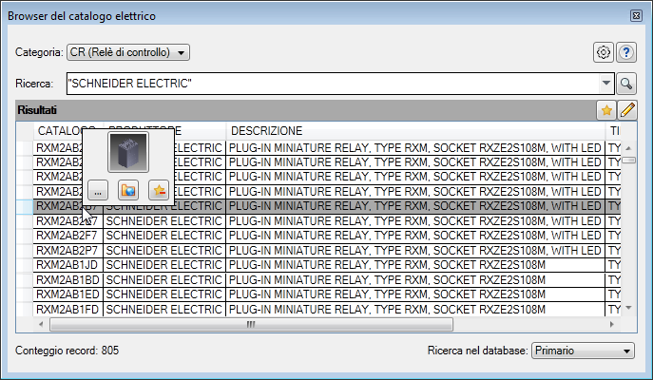The image size is (653, 380).
Task: Open Ricerca nel database Primario dropdown
Action: pos(583,351)
